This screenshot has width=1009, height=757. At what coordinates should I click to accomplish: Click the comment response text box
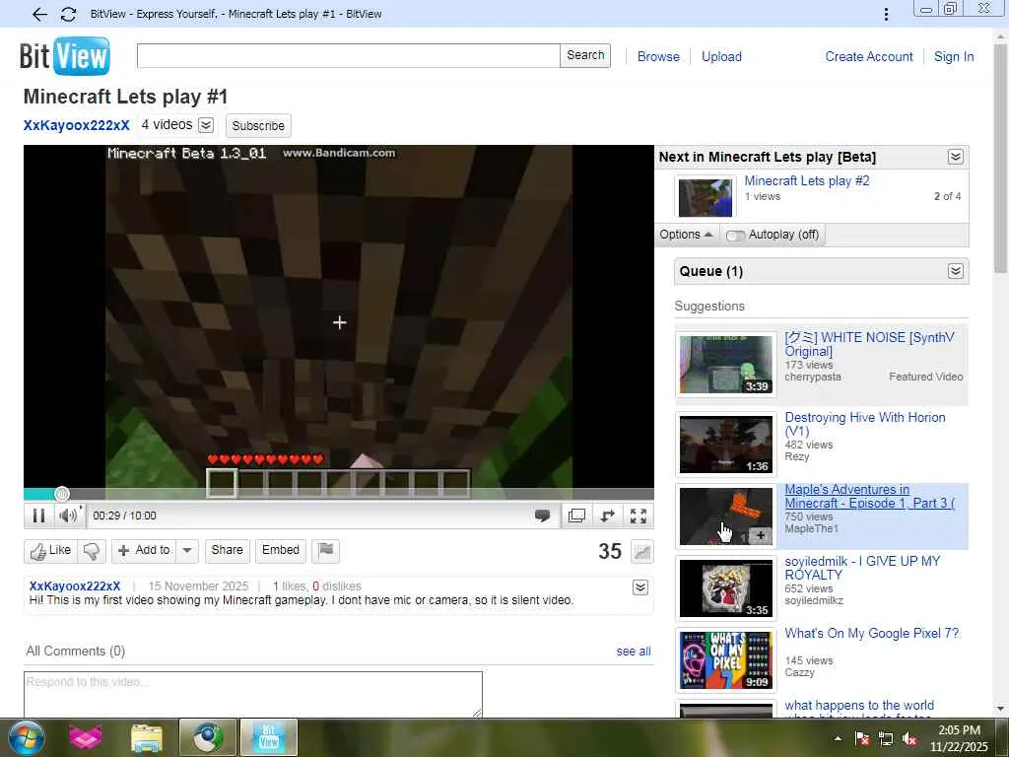(253, 694)
